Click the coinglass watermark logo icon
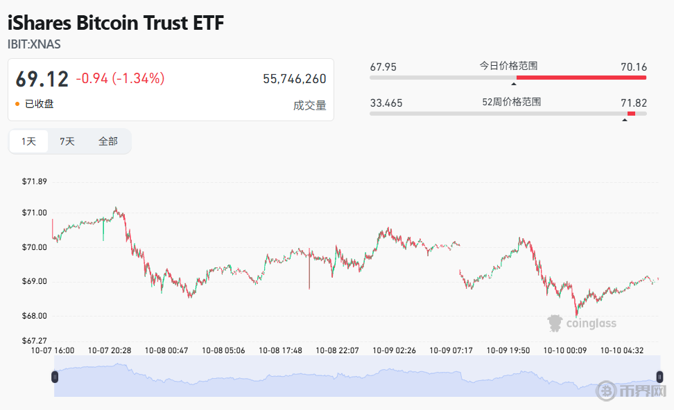The image size is (674, 410). pyautogui.click(x=555, y=323)
